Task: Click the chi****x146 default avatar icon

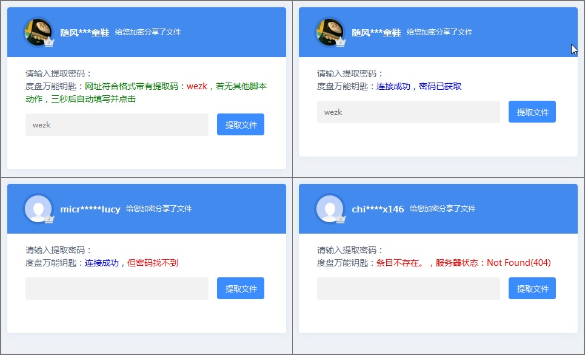Action: tap(330, 209)
